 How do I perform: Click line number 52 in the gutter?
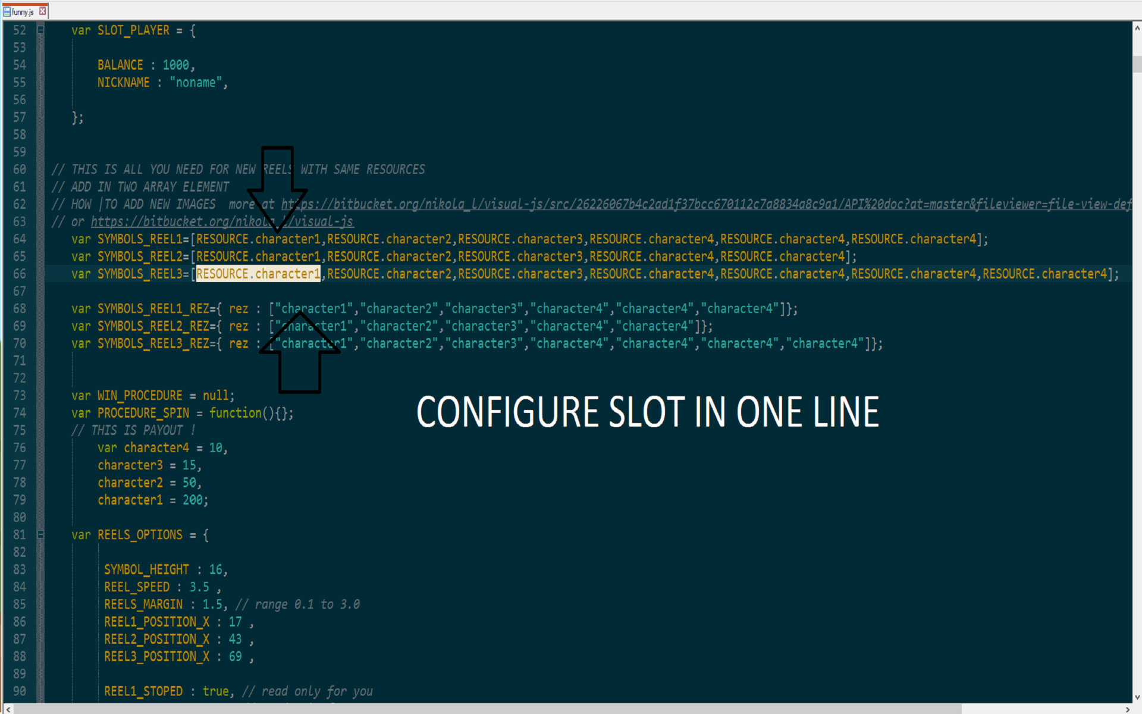tap(20, 30)
